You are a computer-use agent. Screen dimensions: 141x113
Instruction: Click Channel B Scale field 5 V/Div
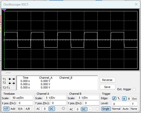(x=88, y=98)
